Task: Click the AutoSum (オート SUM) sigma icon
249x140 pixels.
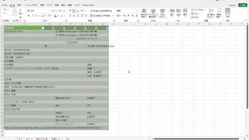Action: [192, 10]
